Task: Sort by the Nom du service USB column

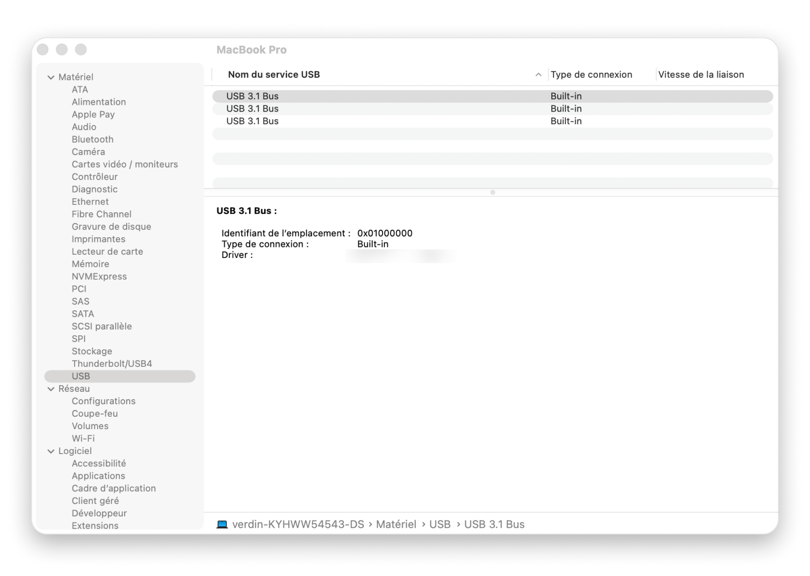Action: point(274,75)
